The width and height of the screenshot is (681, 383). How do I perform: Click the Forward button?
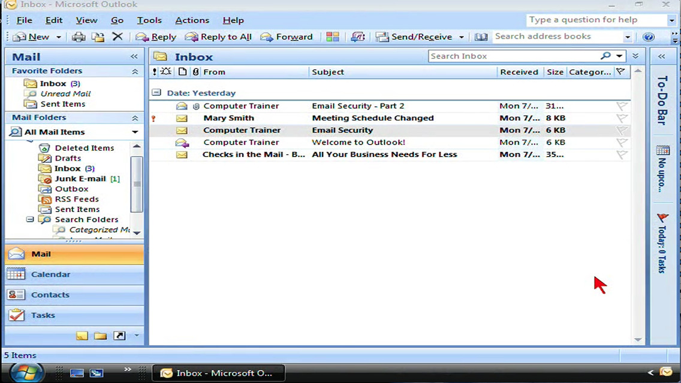tap(287, 37)
